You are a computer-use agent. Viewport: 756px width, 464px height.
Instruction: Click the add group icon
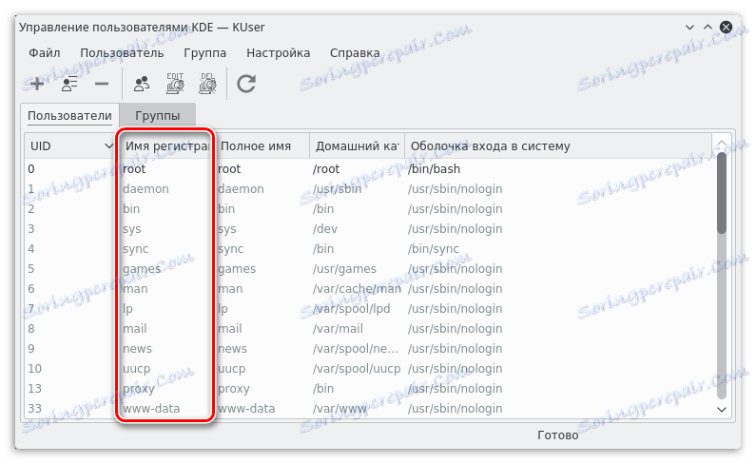pos(142,84)
